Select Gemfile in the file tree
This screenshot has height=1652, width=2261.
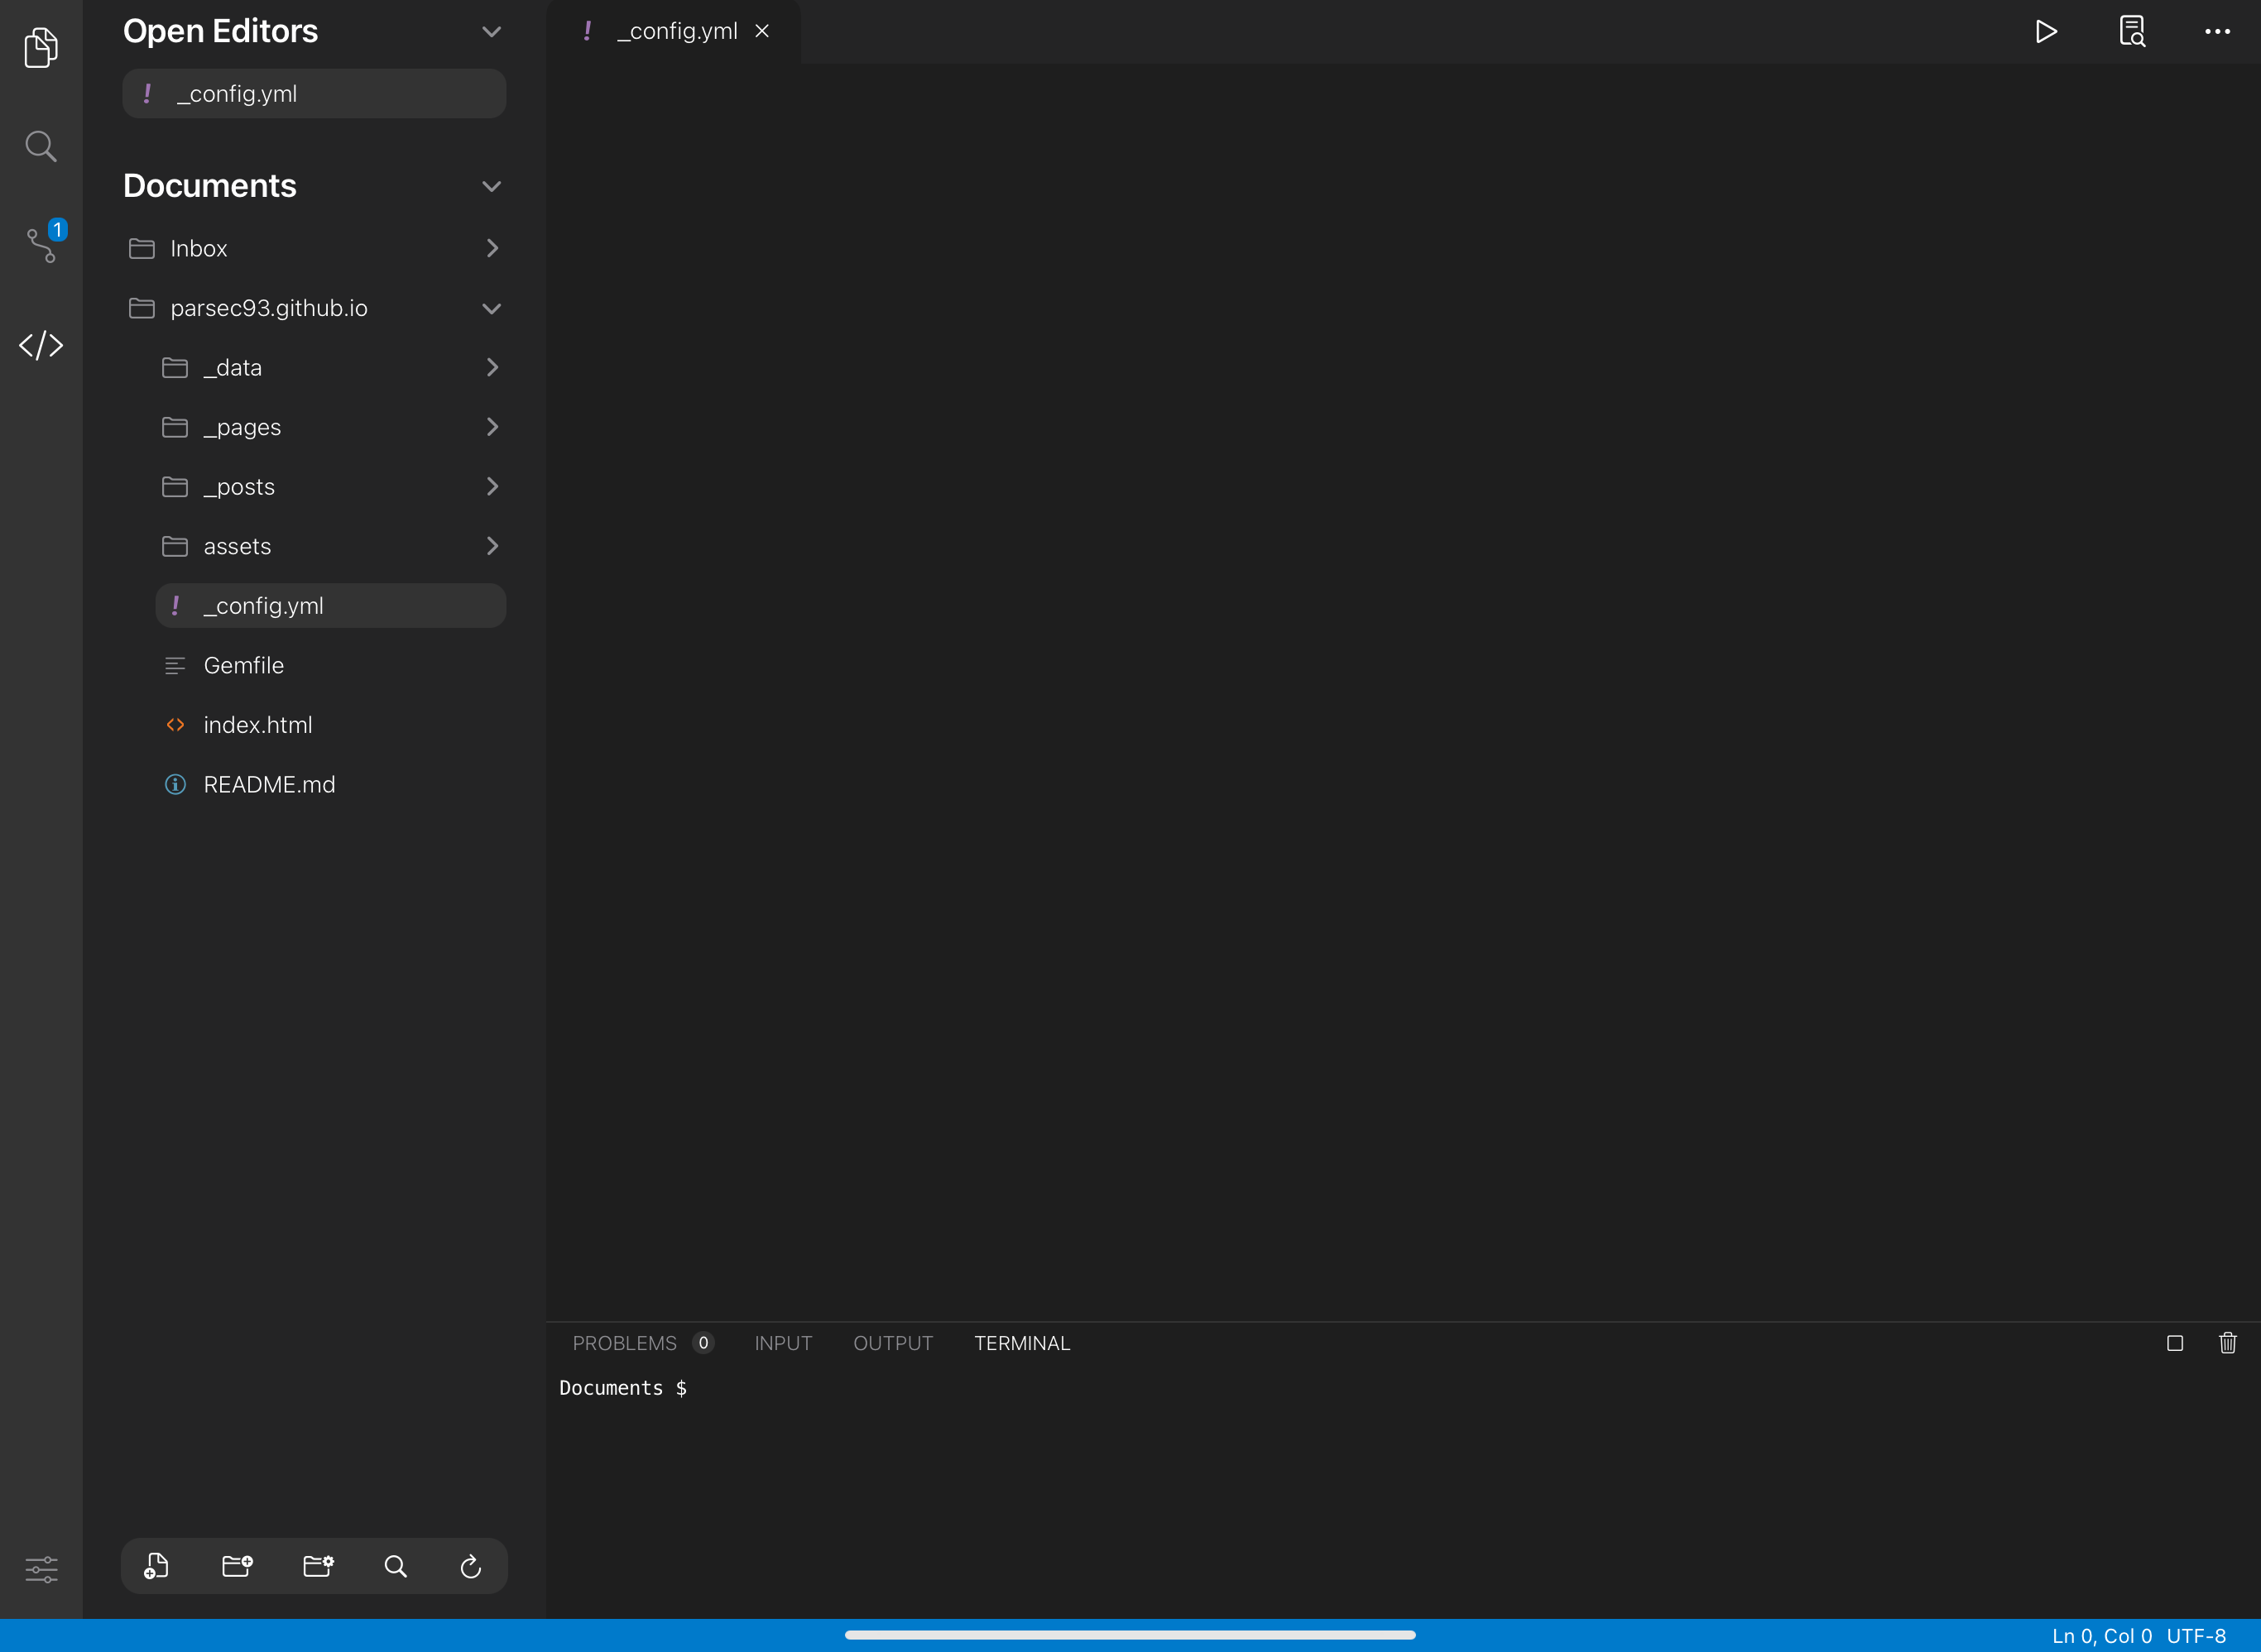coord(246,665)
